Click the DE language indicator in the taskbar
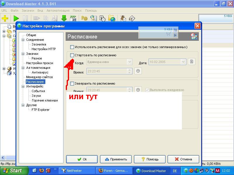The image size is (234, 175). pyautogui.click(x=175, y=171)
